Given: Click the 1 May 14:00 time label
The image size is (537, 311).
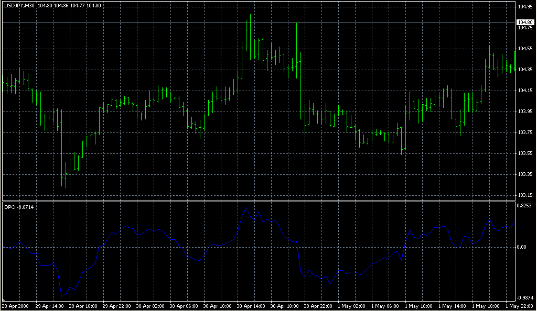Looking at the screenshot, I should pyautogui.click(x=453, y=306).
